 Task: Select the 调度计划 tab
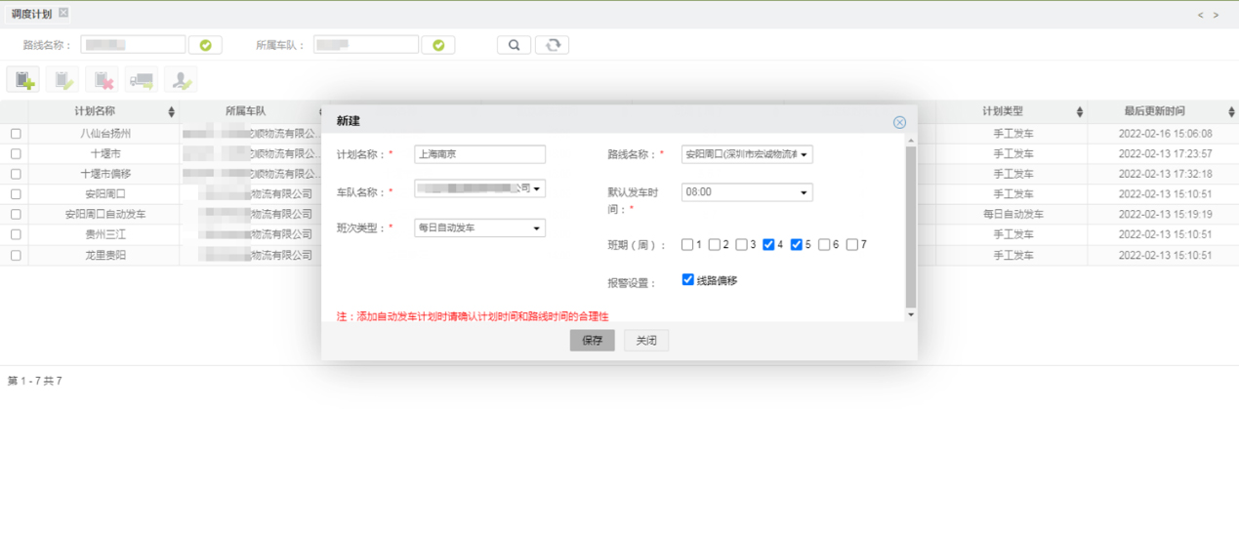click(x=31, y=14)
